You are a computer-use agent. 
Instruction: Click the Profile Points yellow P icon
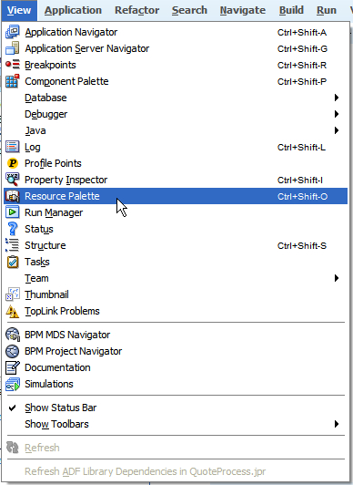pos(13,163)
